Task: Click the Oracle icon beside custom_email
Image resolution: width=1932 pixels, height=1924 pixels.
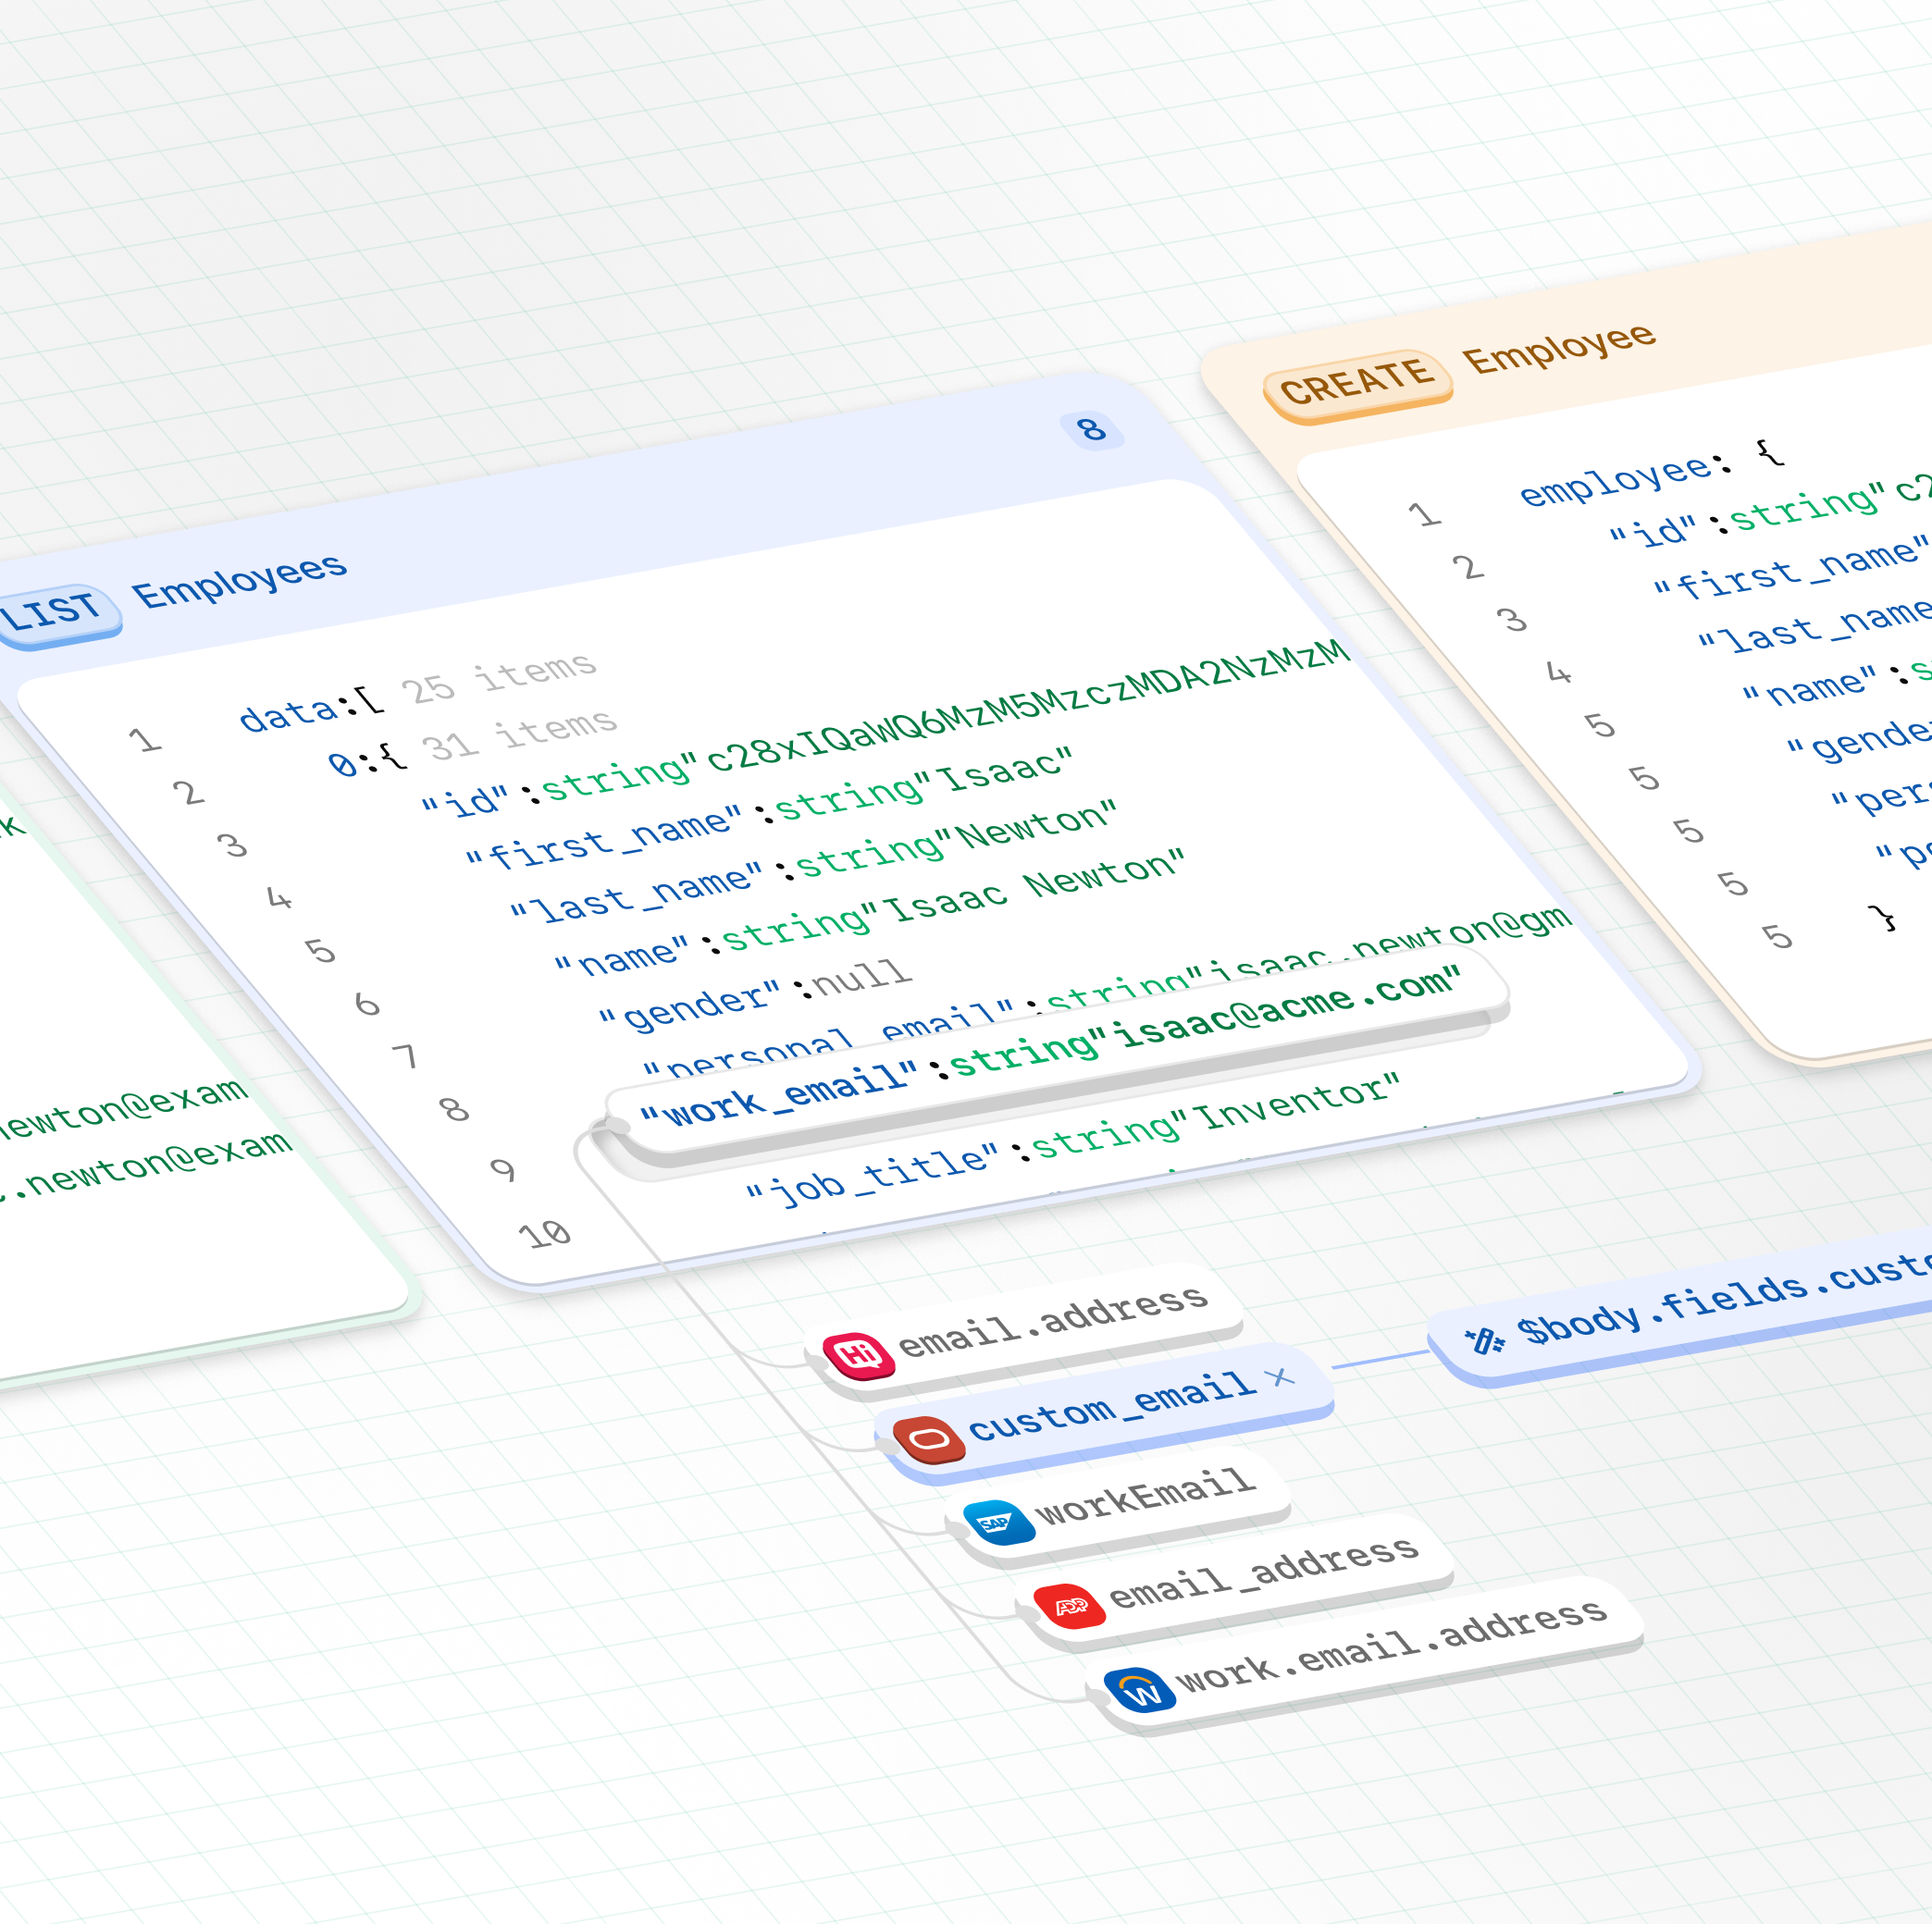Action: [x=929, y=1439]
